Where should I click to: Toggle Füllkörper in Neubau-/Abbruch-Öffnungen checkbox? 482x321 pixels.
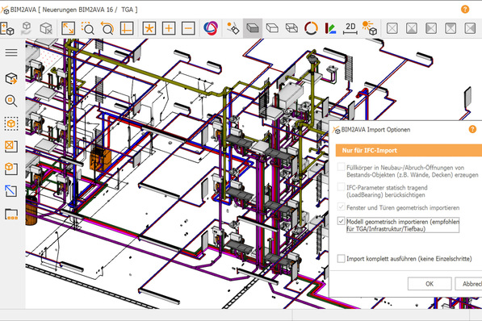(341, 167)
